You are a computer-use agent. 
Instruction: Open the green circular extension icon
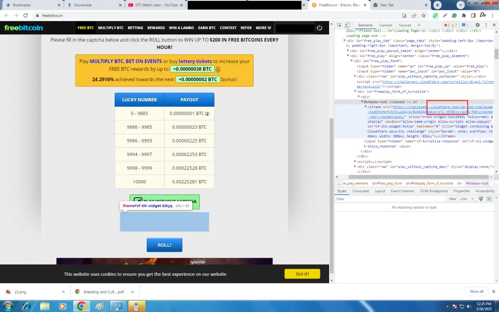point(435,15)
